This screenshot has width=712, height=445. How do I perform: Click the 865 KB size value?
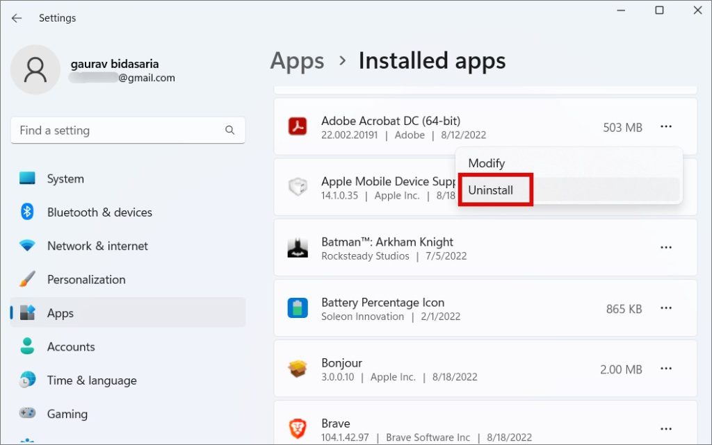[624, 309]
